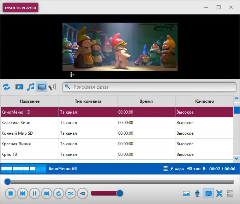The width and height of the screenshot is (240, 204).
Task: Click the megaphone announcements icon
Action: (52, 87)
